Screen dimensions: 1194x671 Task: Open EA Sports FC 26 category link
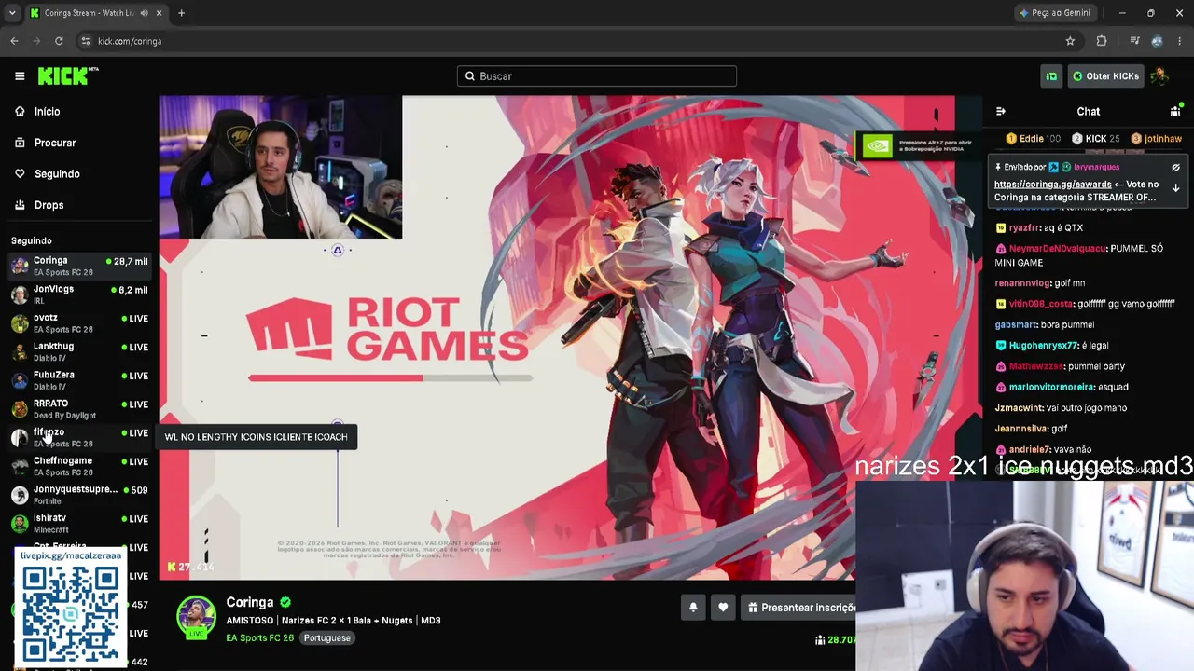[259, 638]
